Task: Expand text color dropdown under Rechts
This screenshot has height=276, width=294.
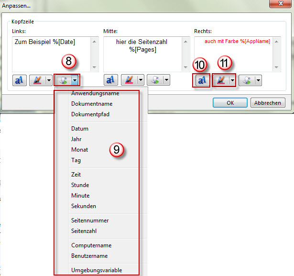Action: coord(232,80)
